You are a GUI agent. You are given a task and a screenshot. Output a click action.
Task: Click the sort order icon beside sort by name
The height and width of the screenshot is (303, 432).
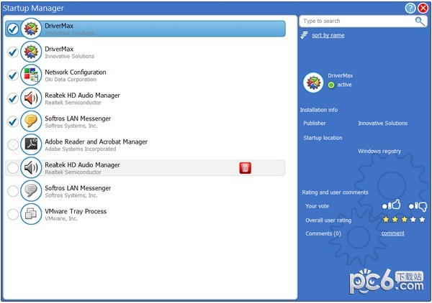(305, 35)
